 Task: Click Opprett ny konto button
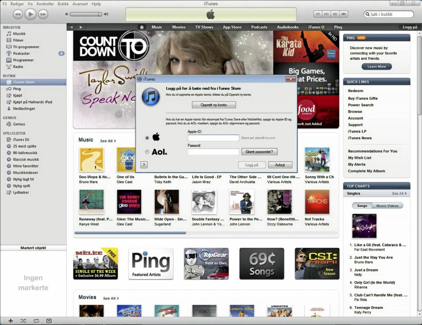214,105
